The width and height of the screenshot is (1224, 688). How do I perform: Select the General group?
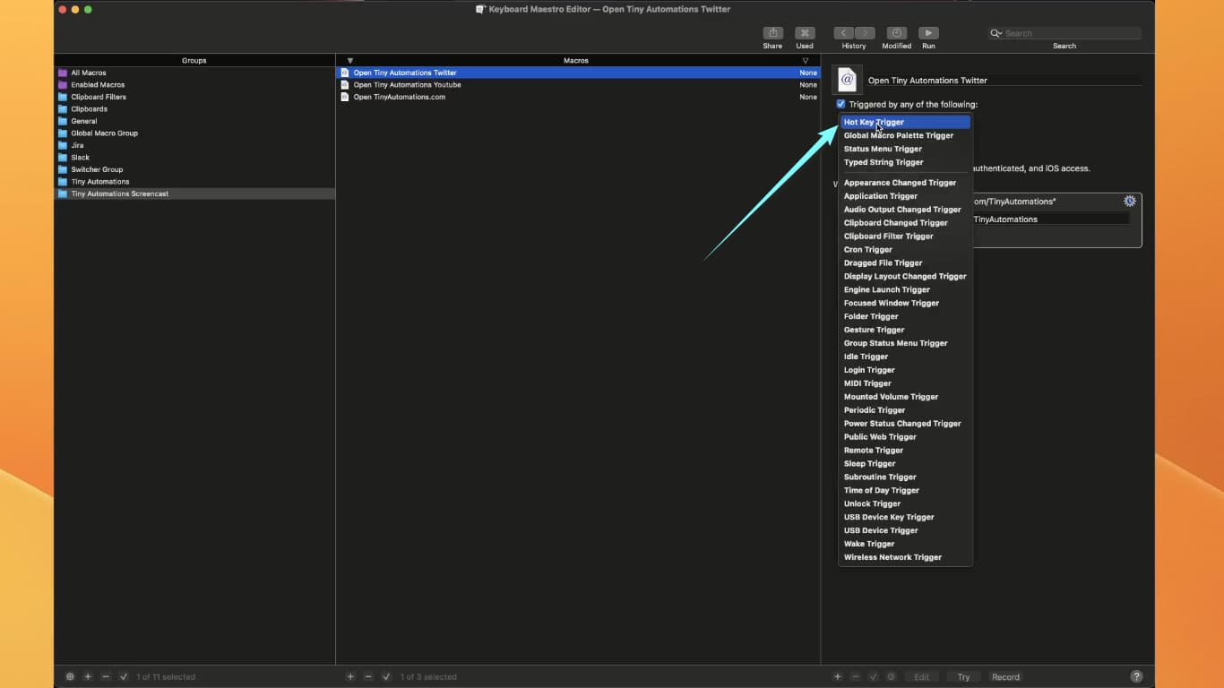[194, 121]
